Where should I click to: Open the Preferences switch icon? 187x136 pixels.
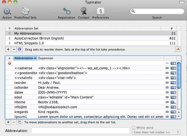pos(101,11)
